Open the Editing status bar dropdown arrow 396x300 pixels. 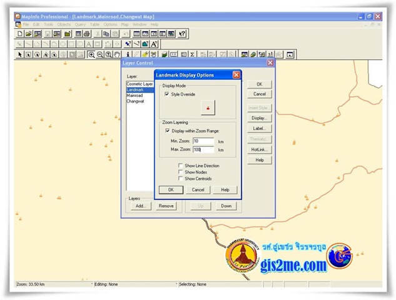pyautogui.click(x=176, y=284)
